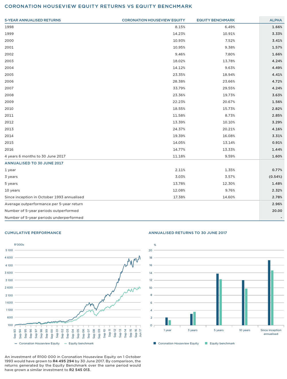This screenshot has height=379, width=287.
Task: Click the 3.31% alpha for 2014
Action: 277,136
